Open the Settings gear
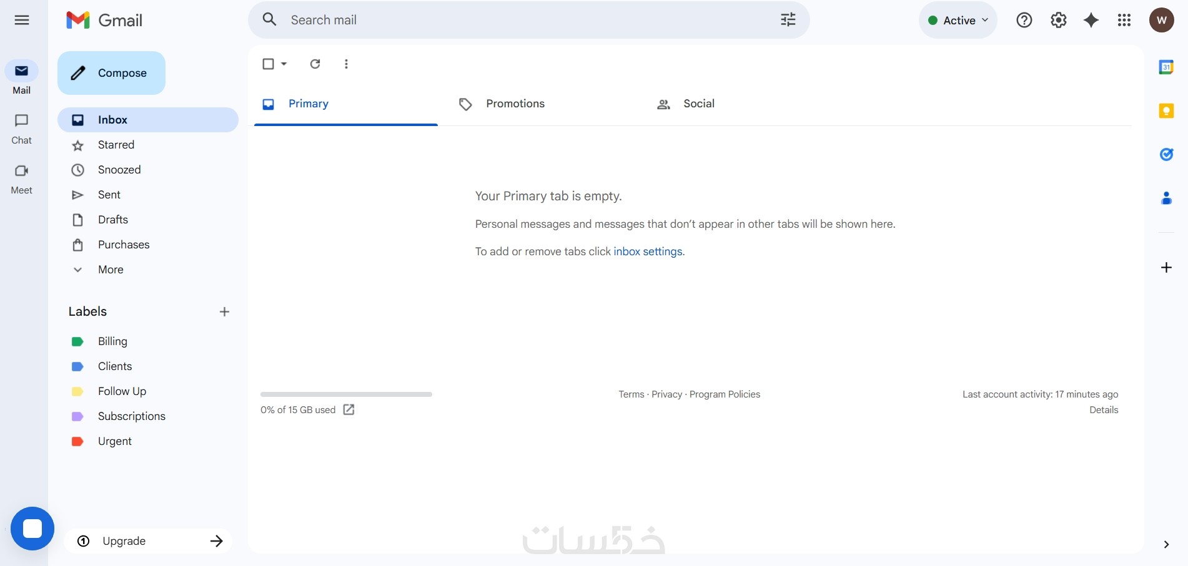This screenshot has width=1188, height=566. pyautogui.click(x=1058, y=21)
